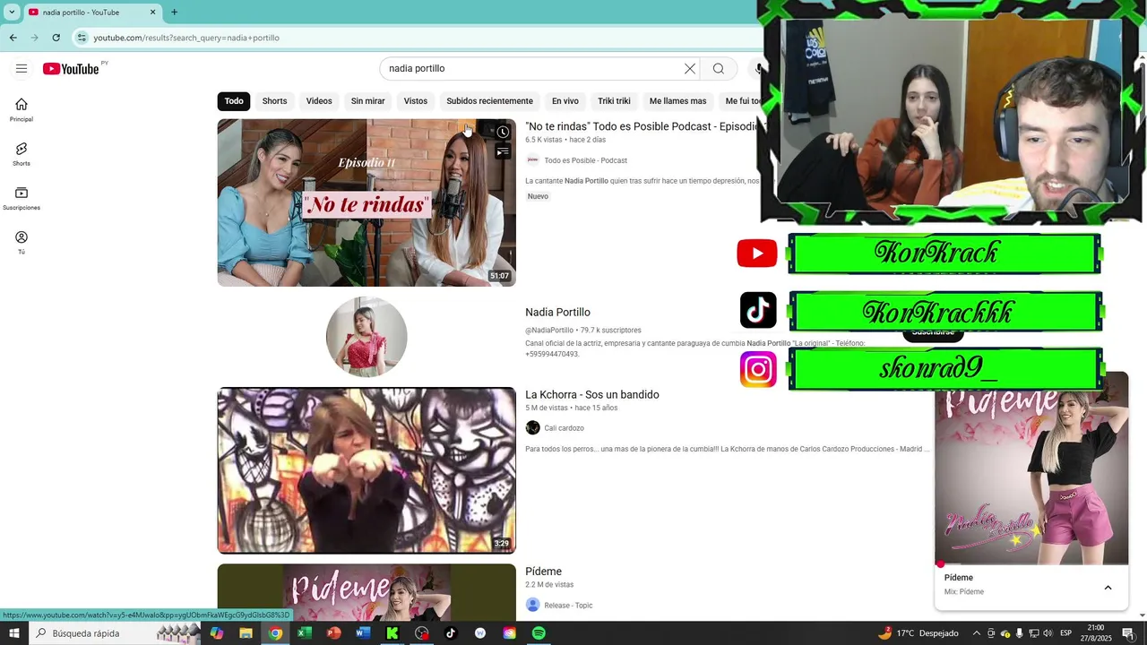
Task: Open the No te rindas video thumbnail
Action: (x=367, y=202)
